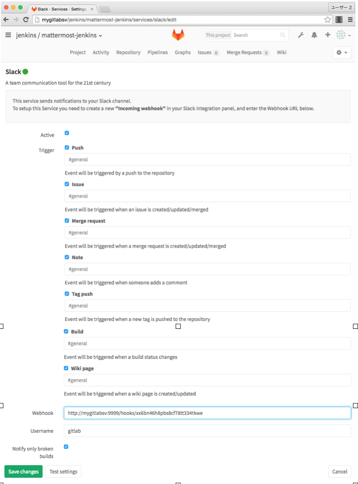Click the Webhook URL input field

[x=208, y=413]
